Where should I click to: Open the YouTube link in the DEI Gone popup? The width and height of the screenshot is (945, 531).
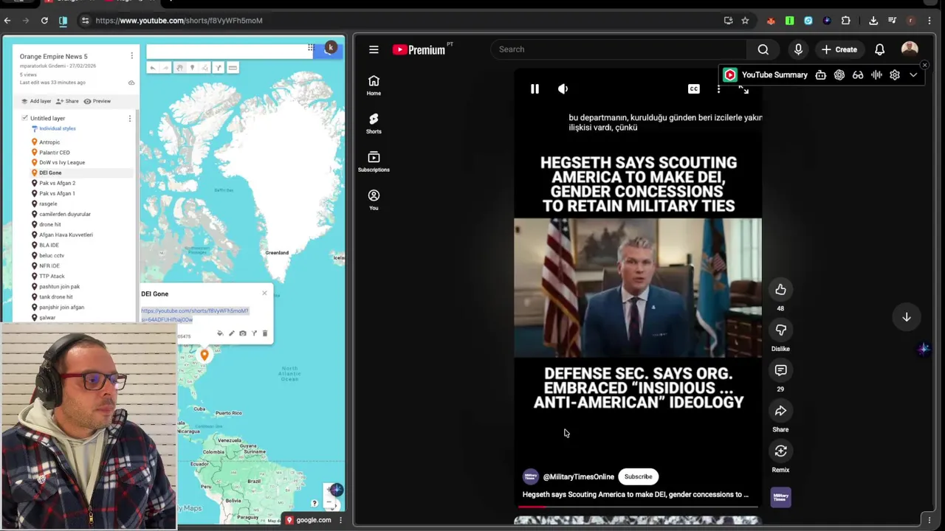[x=194, y=315]
